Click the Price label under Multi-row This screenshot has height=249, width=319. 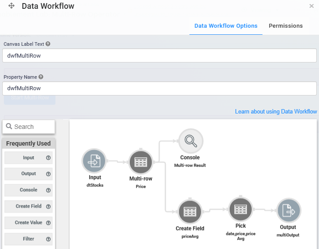141,187
